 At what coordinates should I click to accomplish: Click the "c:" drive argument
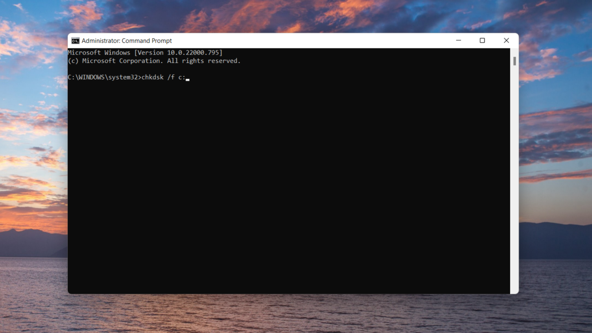point(182,77)
